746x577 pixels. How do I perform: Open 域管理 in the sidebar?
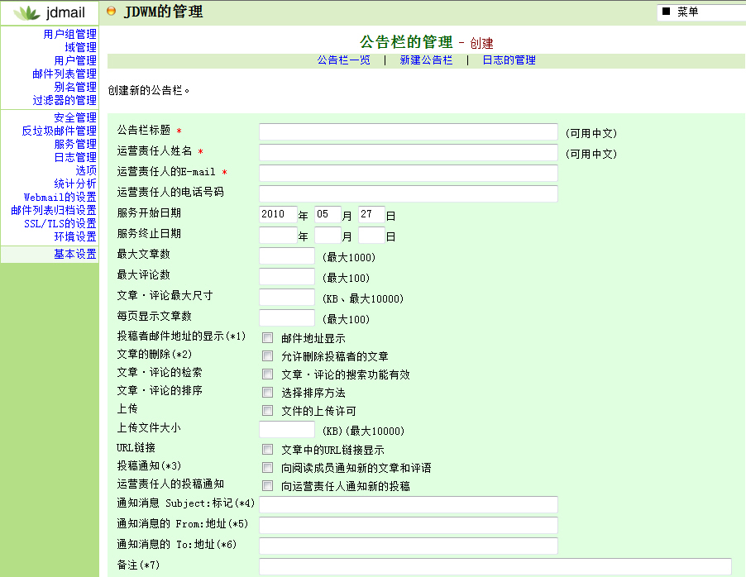(81, 47)
